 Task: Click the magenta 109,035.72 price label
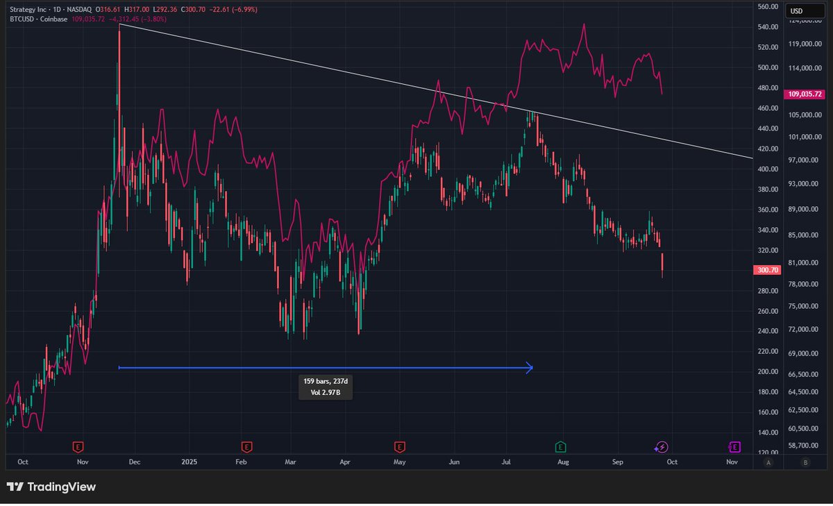point(805,94)
